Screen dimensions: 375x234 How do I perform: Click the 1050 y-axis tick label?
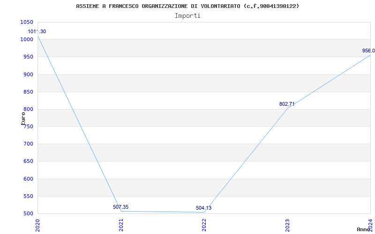(27, 22)
